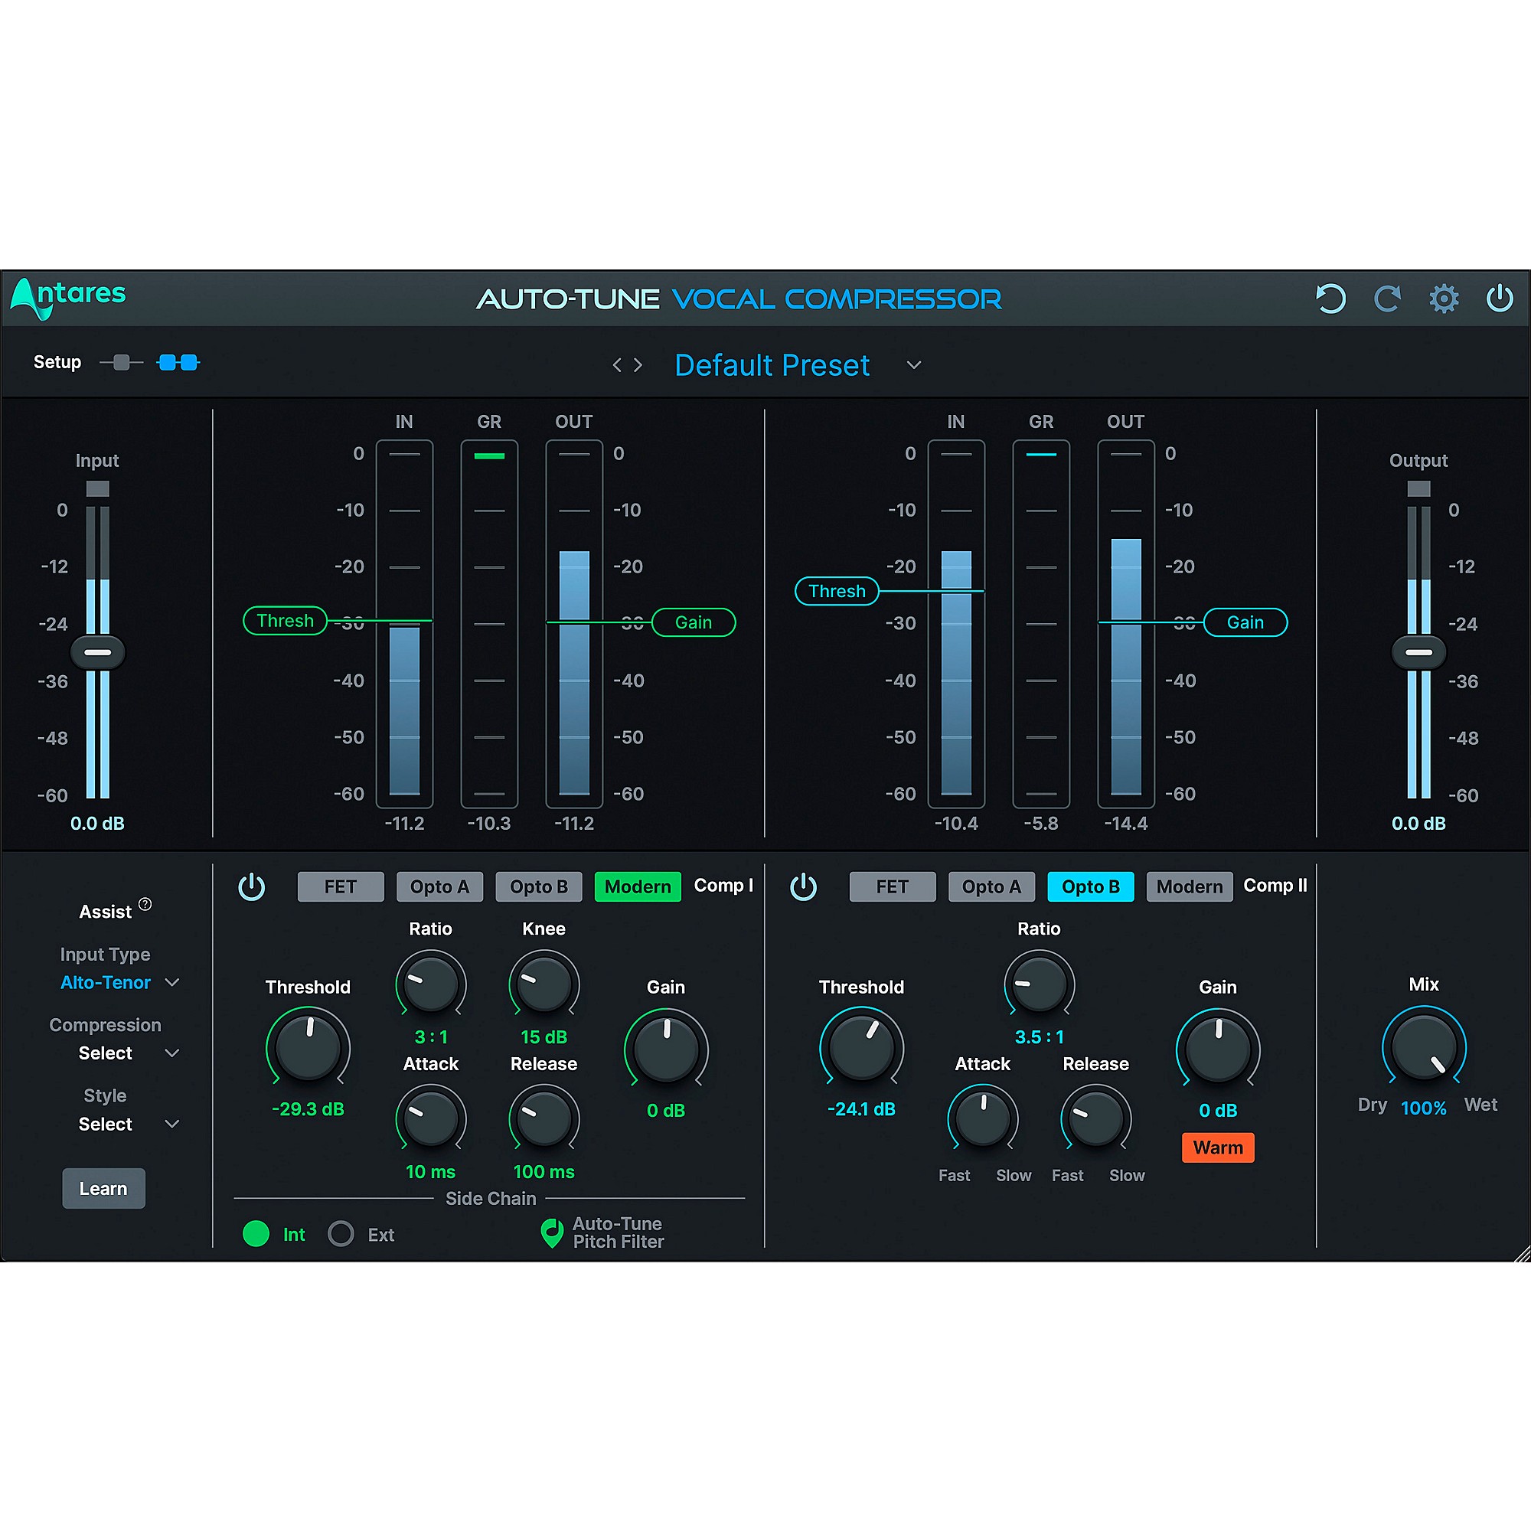Toggle the plugin bypass power icon
Image resolution: width=1531 pixels, height=1531 pixels.
pos(1500,299)
